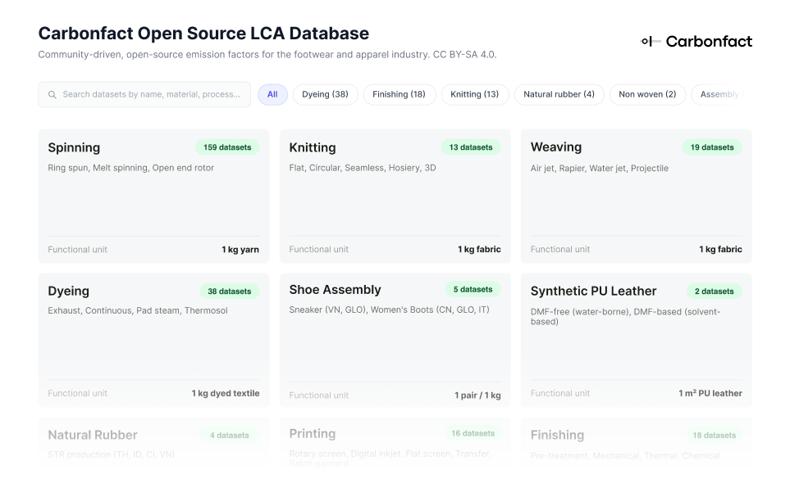Image resolution: width=790 pixels, height=488 pixels.
Task: Click the 159 datasets badge
Action: click(227, 147)
